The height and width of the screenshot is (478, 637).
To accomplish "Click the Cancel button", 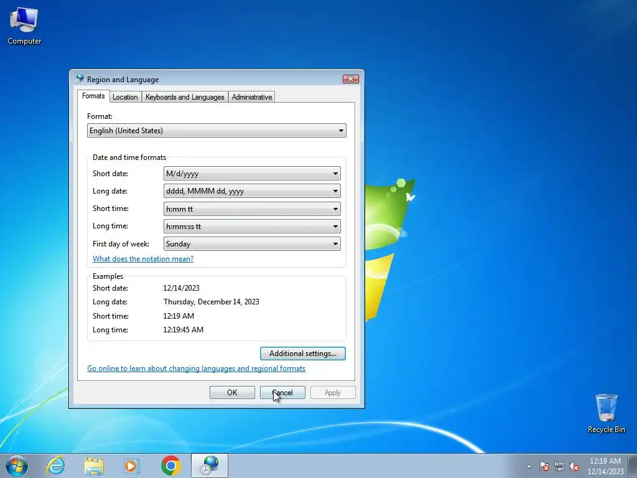I will pos(282,392).
